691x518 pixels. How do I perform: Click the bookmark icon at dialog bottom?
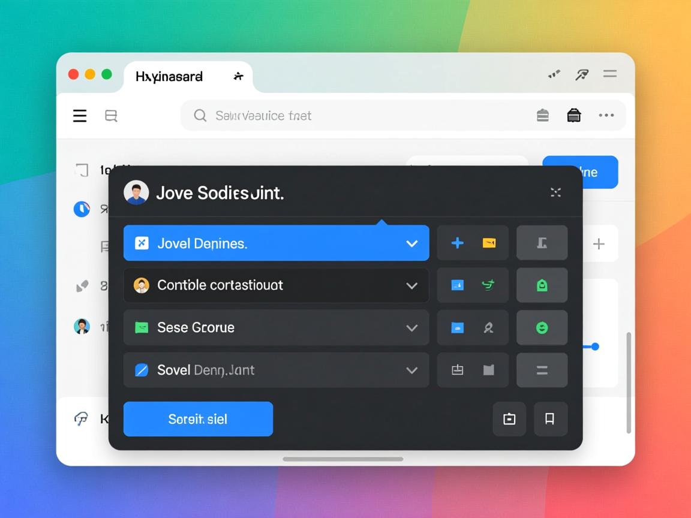click(549, 418)
